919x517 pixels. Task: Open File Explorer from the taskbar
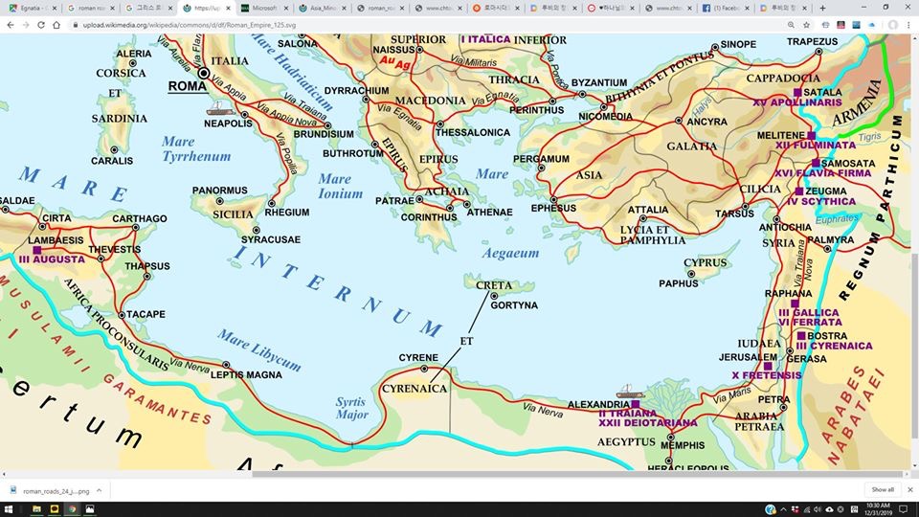pos(36,508)
